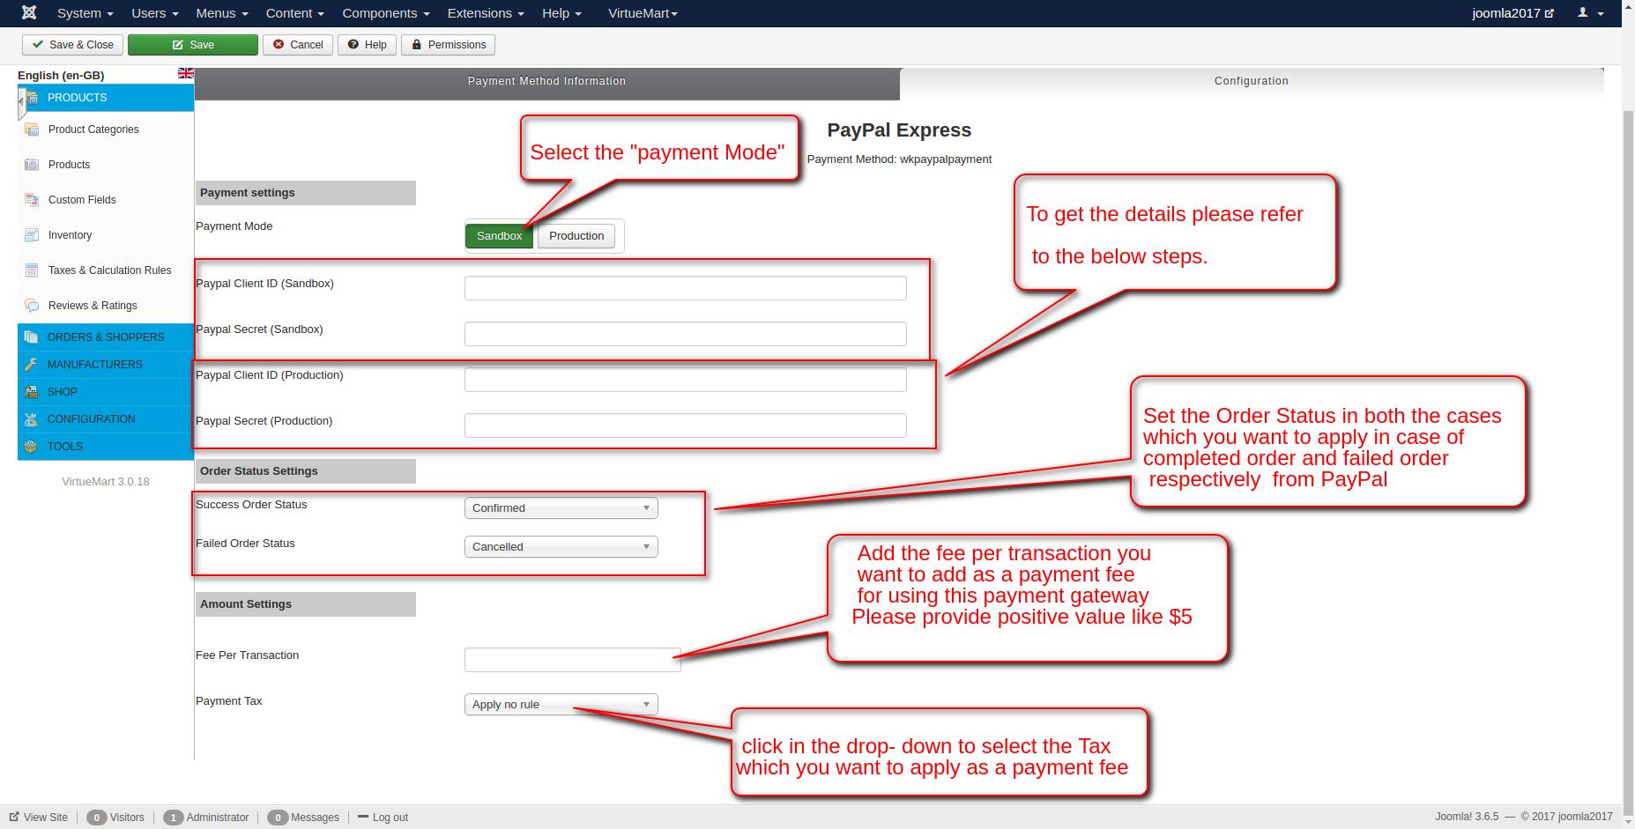Expand the TOOLS section
The height and width of the screenshot is (829, 1635).
(x=106, y=447)
